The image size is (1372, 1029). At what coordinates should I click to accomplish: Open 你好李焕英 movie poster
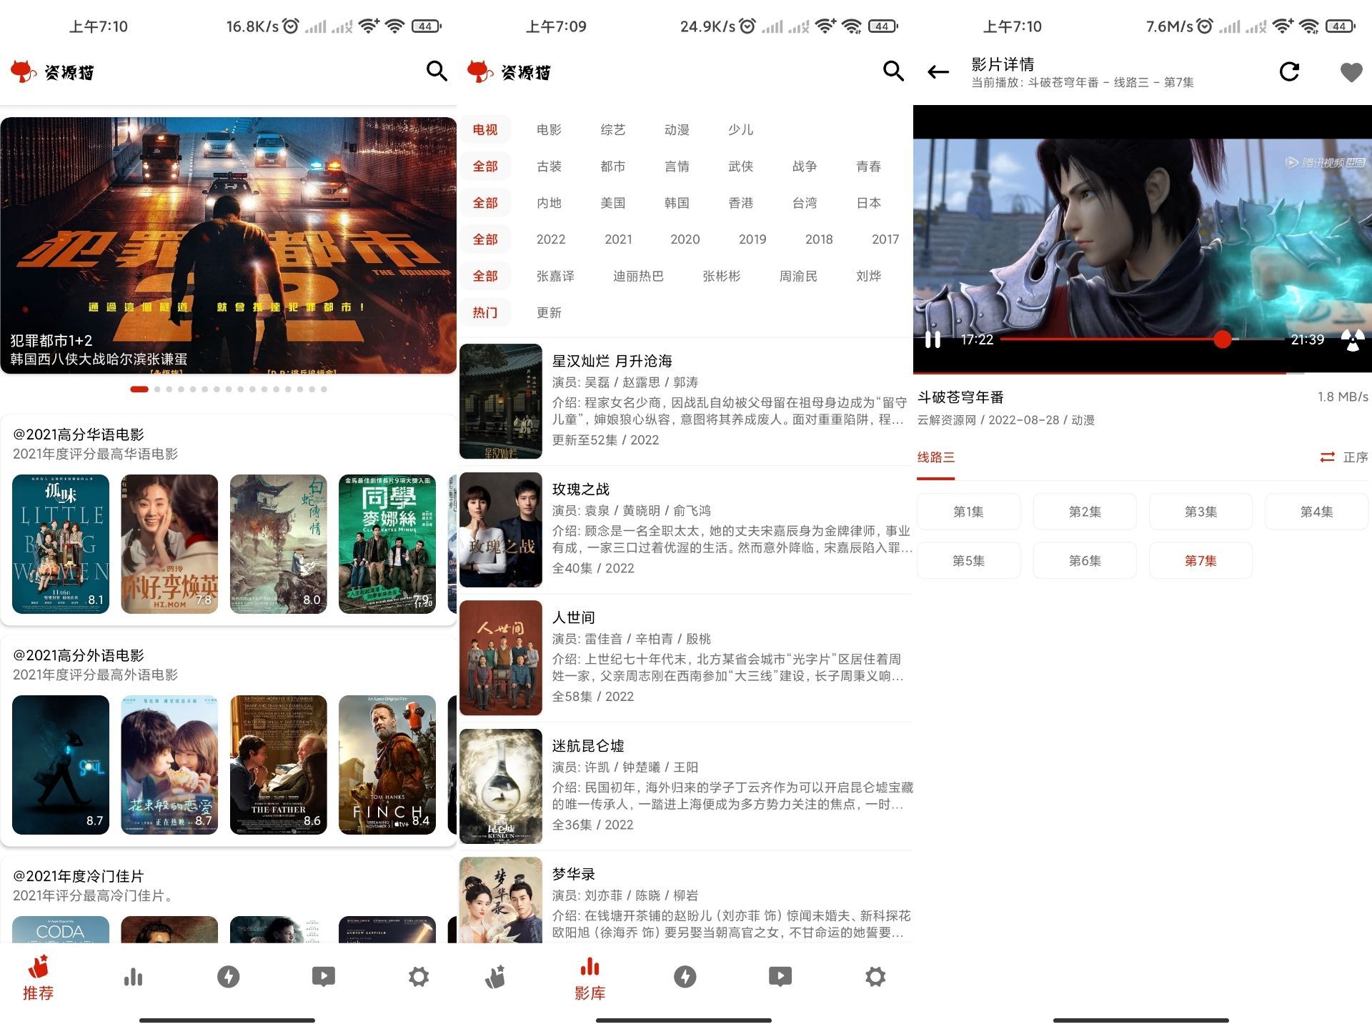click(169, 544)
